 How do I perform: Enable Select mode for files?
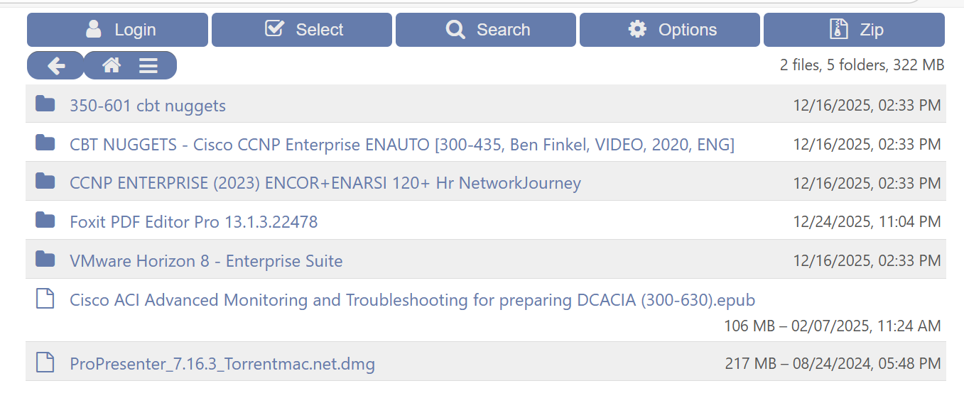point(302,30)
